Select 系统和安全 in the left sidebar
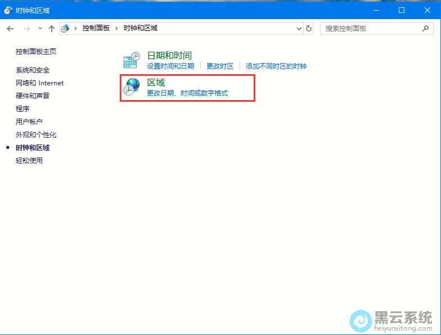Viewport: 441px width, 335px height. (33, 70)
